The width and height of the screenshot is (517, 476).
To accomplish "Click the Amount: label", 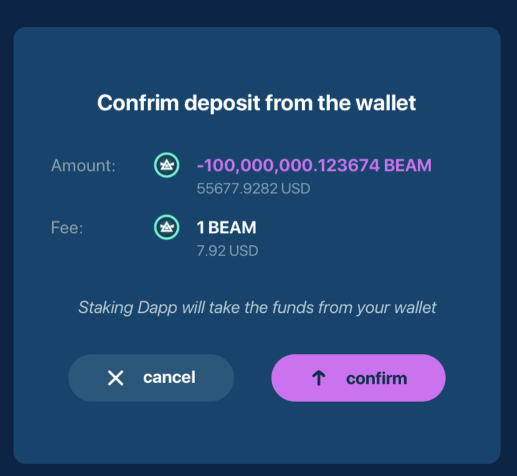I will (83, 166).
